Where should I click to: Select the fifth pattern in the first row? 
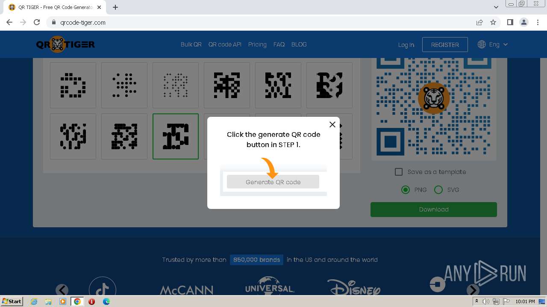278,85
